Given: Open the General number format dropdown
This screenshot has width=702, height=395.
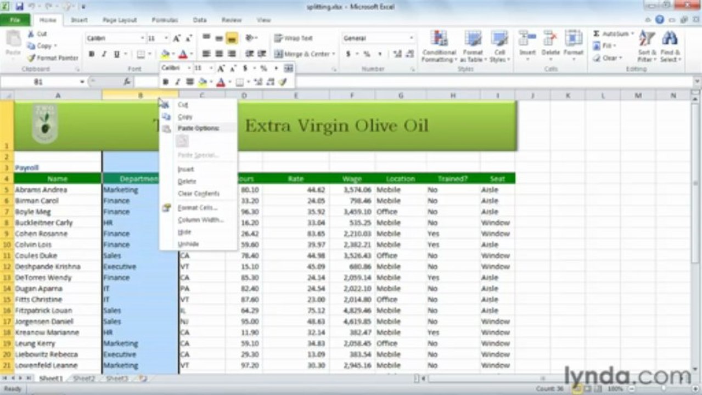Looking at the screenshot, I should [x=412, y=38].
